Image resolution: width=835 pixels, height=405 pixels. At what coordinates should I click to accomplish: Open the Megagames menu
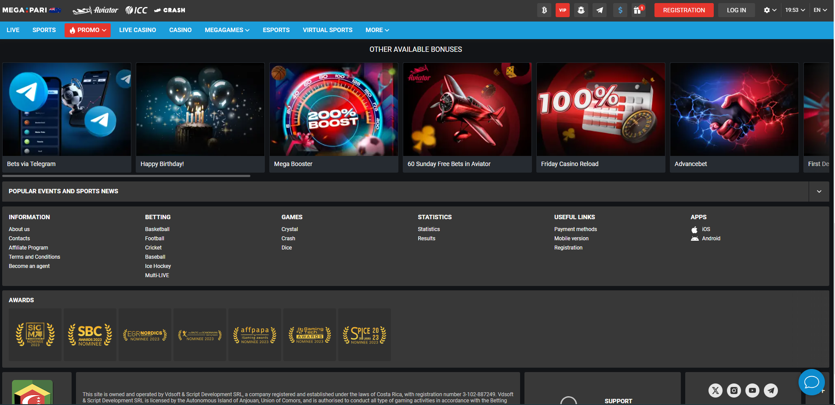(227, 30)
